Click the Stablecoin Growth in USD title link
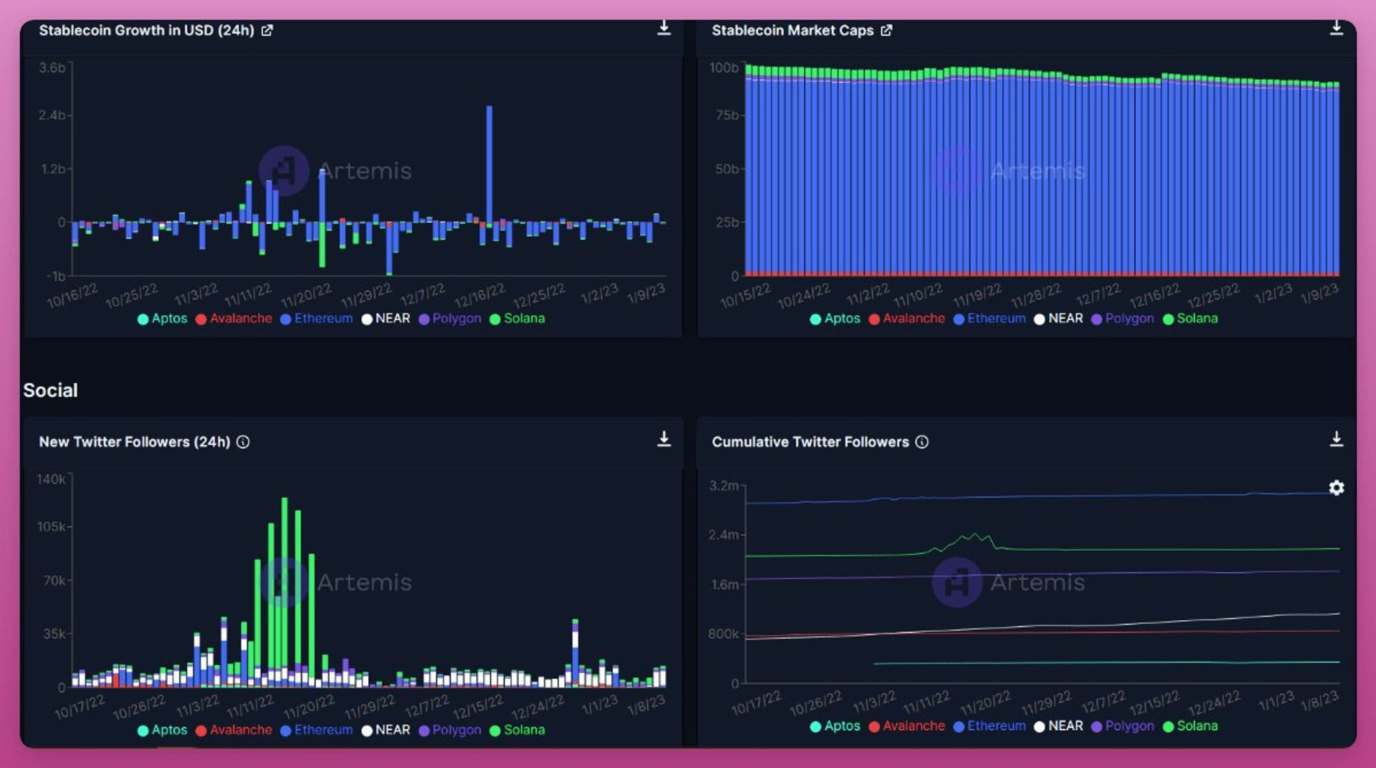The height and width of the screenshot is (768, 1376). click(147, 30)
